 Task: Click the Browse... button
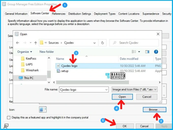(154, 110)
